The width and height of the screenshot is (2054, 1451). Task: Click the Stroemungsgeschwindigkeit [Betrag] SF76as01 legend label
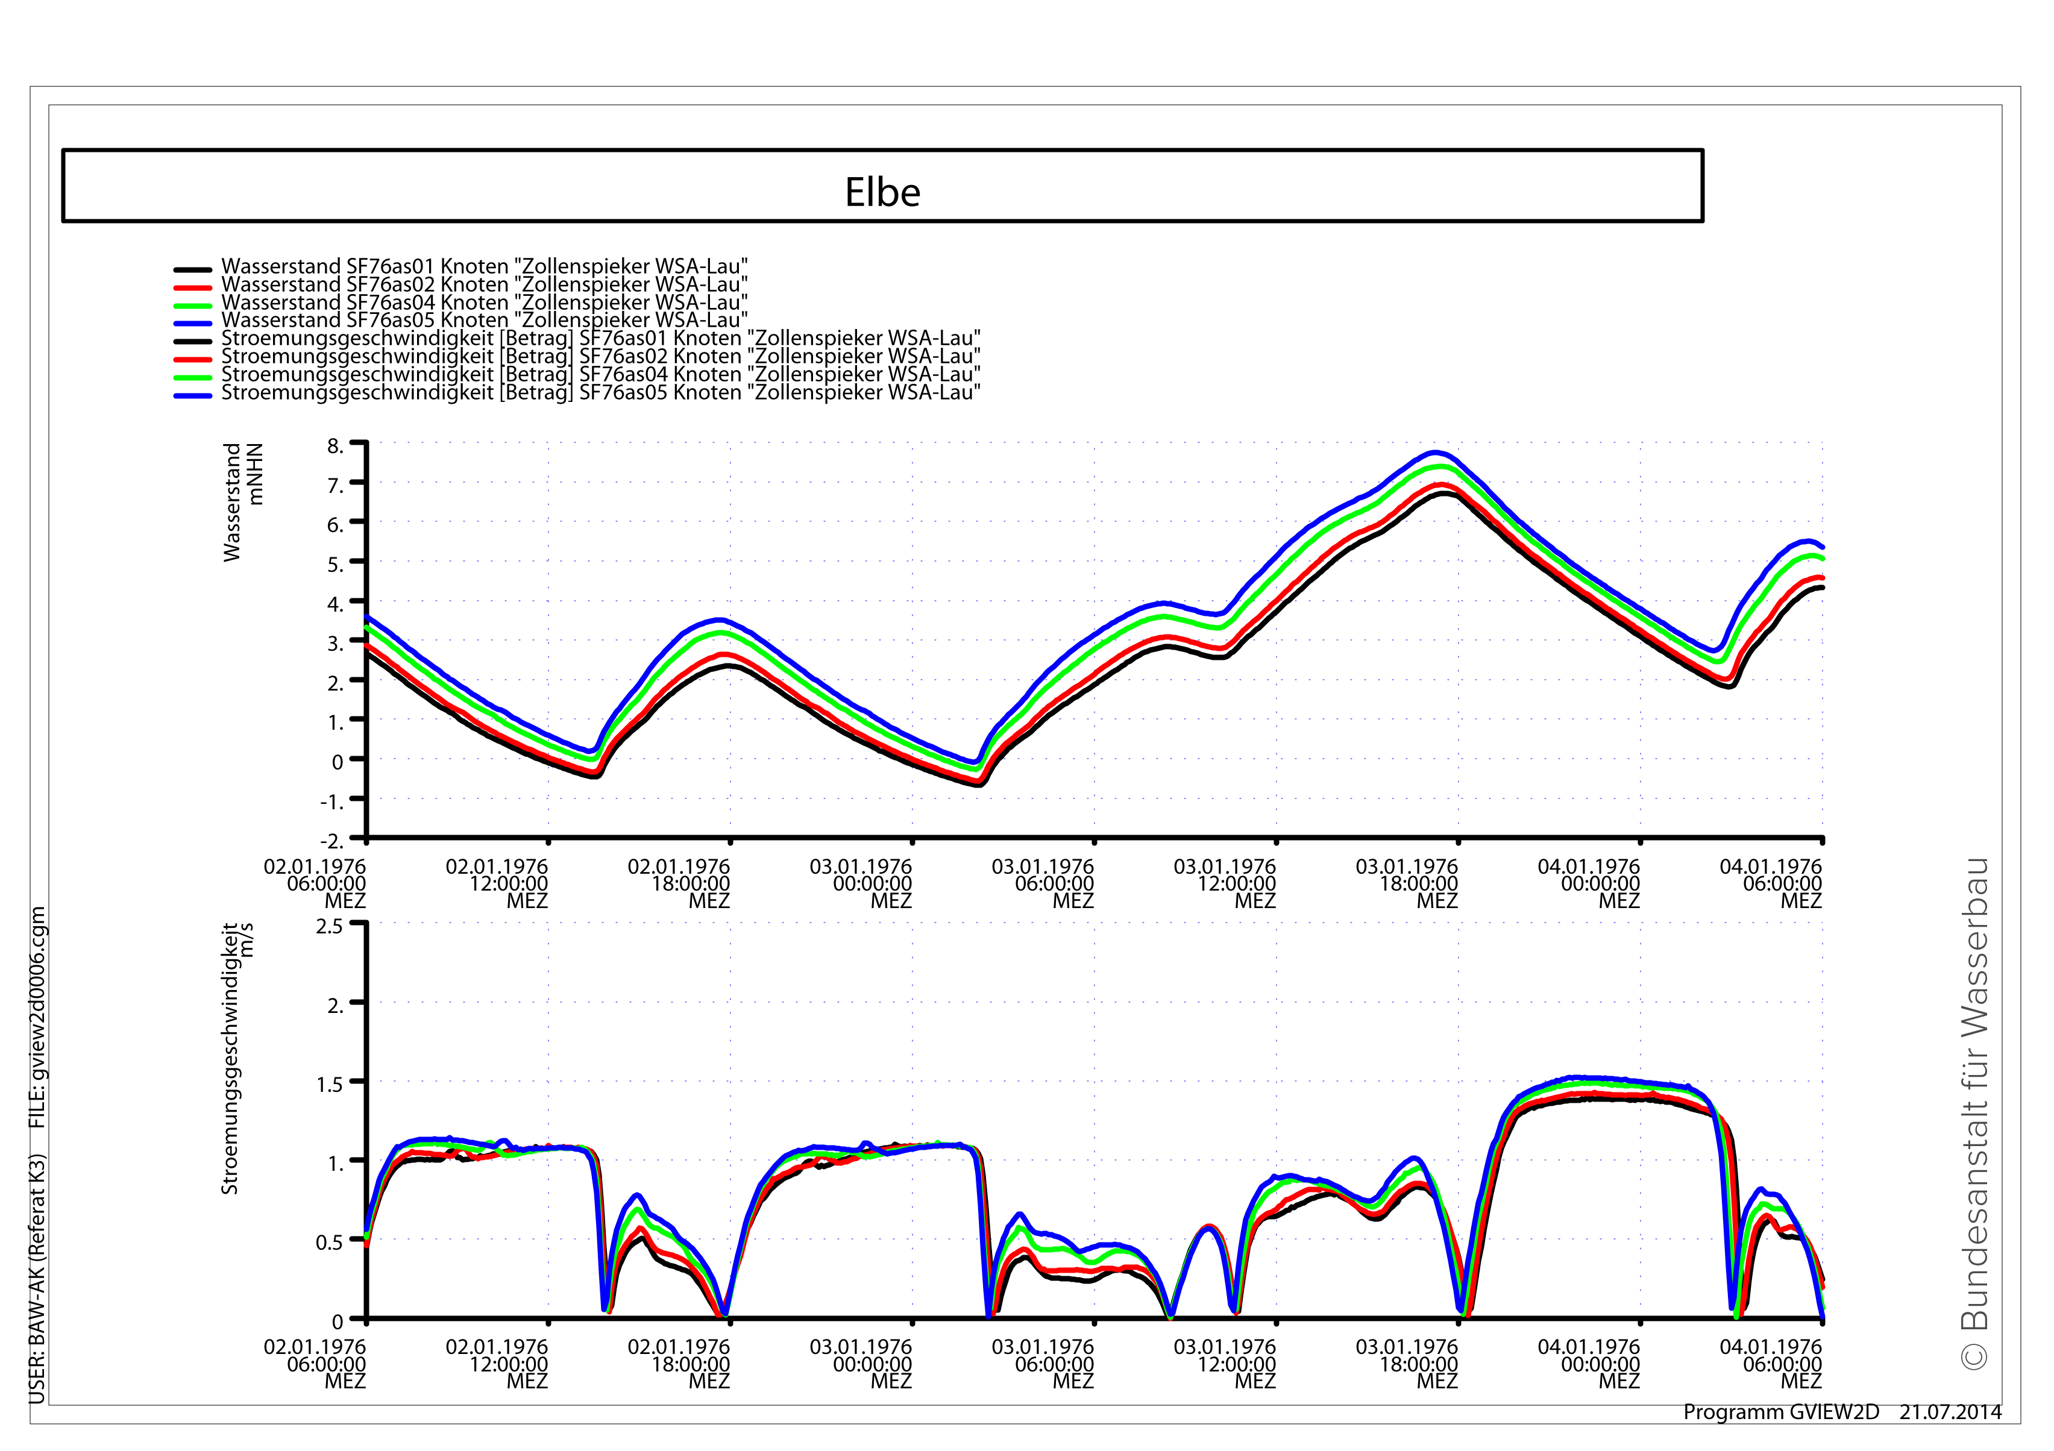pyautogui.click(x=600, y=338)
